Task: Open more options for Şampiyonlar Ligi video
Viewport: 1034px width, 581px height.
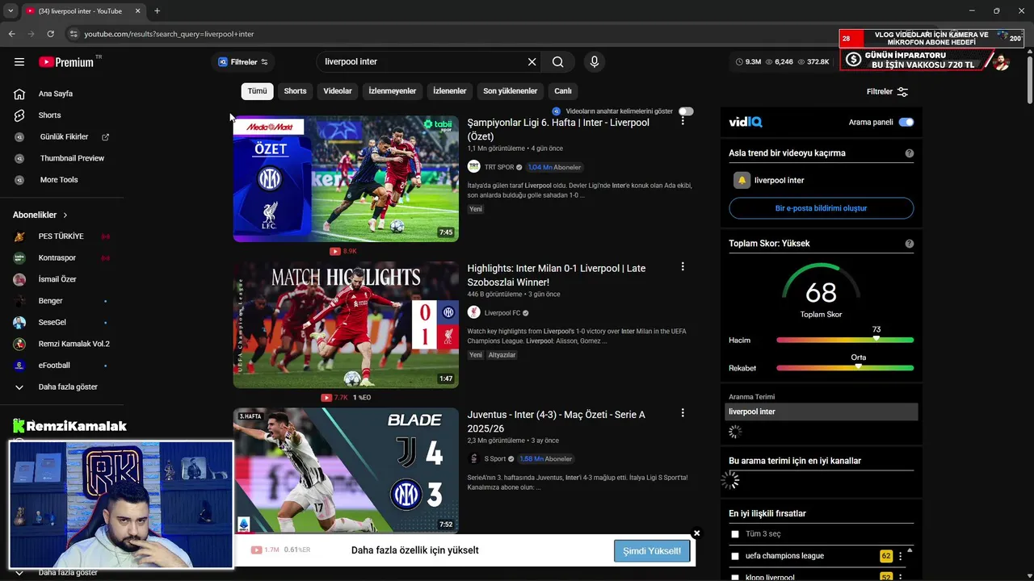Action: 683,120
